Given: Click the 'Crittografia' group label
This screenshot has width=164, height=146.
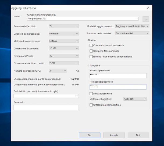Looking at the screenshot, I should click(94, 65).
